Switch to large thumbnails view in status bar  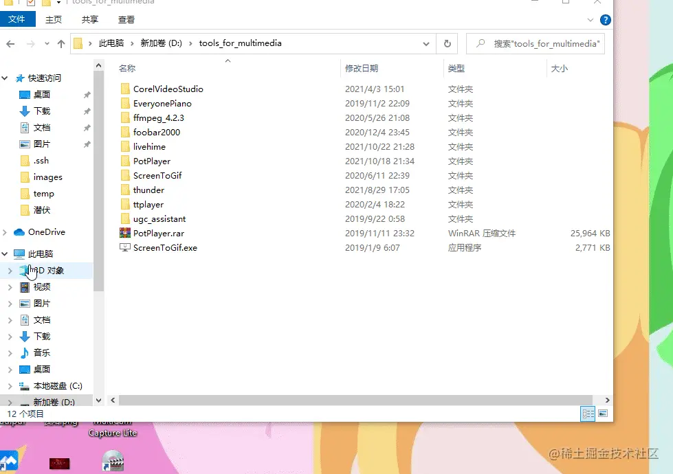(603, 414)
